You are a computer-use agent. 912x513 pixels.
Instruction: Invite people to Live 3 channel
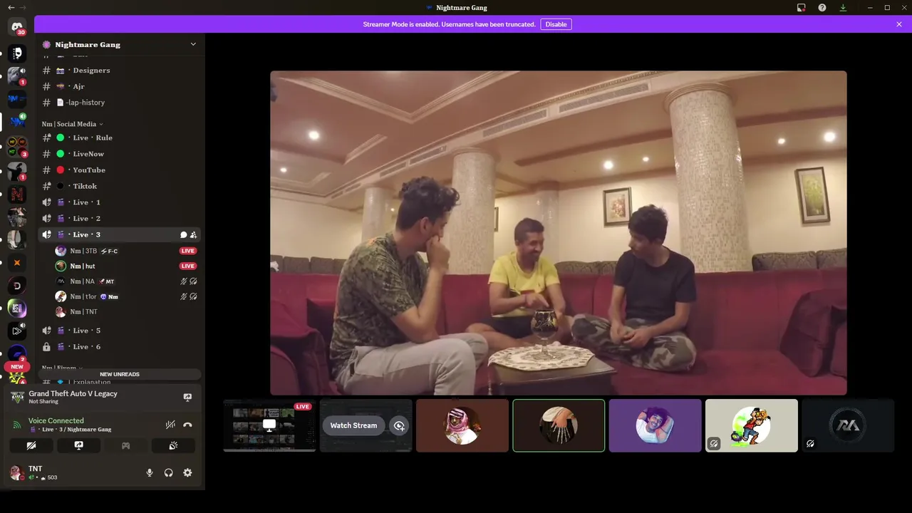193,234
